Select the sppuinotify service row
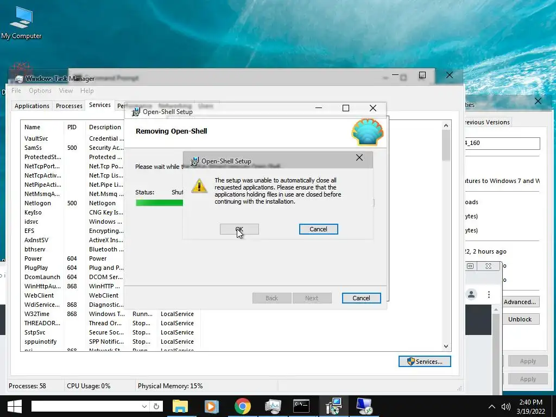This screenshot has height=417, width=556. pos(110,341)
